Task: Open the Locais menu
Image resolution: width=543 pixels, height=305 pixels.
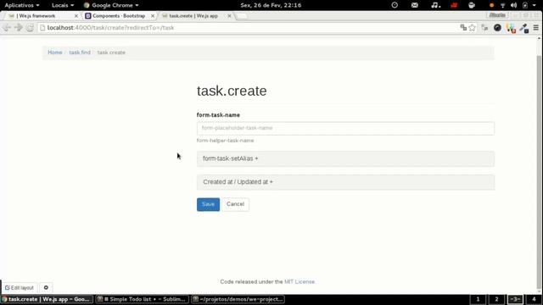Action: [63, 5]
